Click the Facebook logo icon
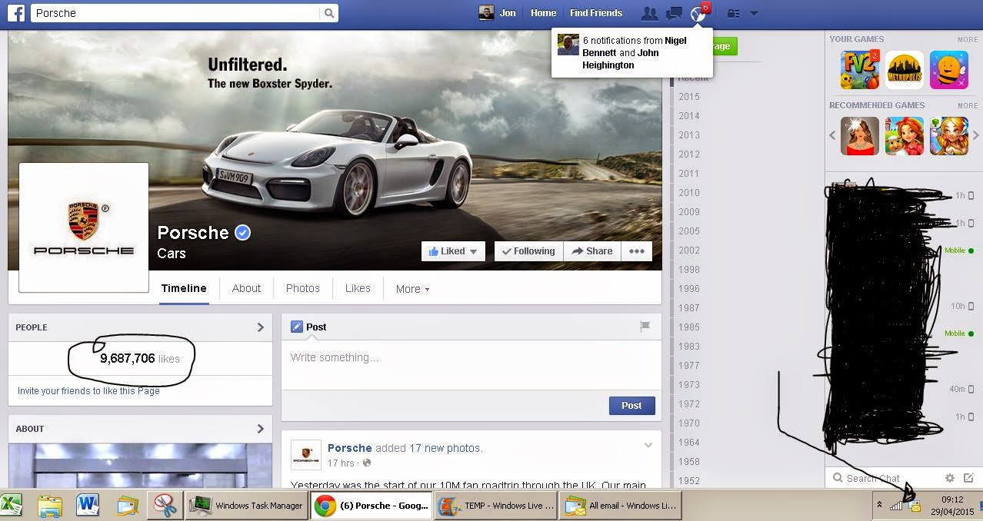The height and width of the screenshot is (521, 983). 15,13
